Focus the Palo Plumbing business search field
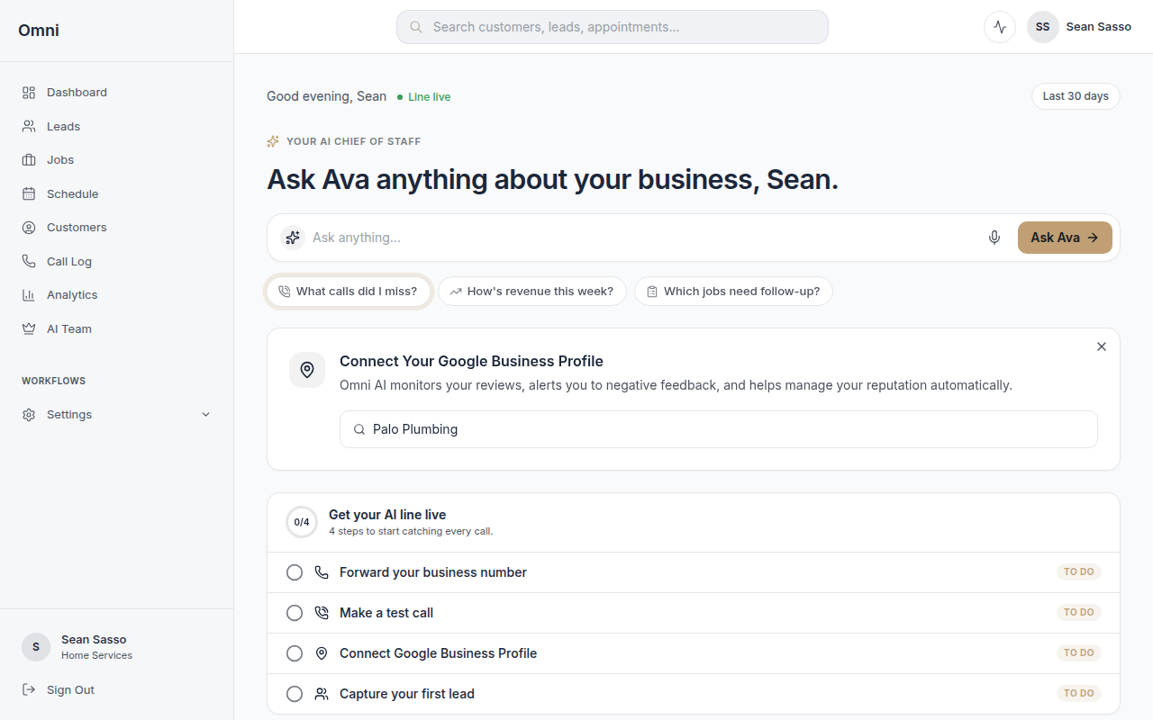Image resolution: width=1153 pixels, height=720 pixels. pyautogui.click(x=719, y=429)
